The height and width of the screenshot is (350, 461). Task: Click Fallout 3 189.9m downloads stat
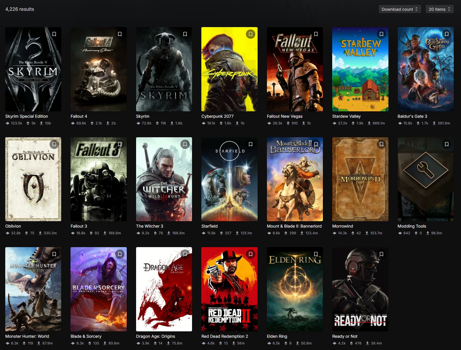click(112, 233)
